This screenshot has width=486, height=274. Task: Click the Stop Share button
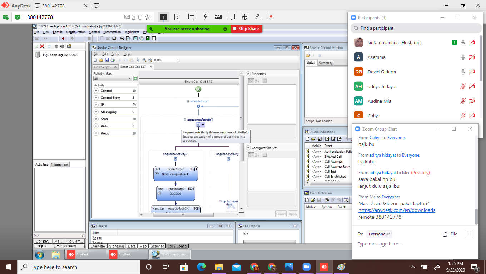(246, 29)
